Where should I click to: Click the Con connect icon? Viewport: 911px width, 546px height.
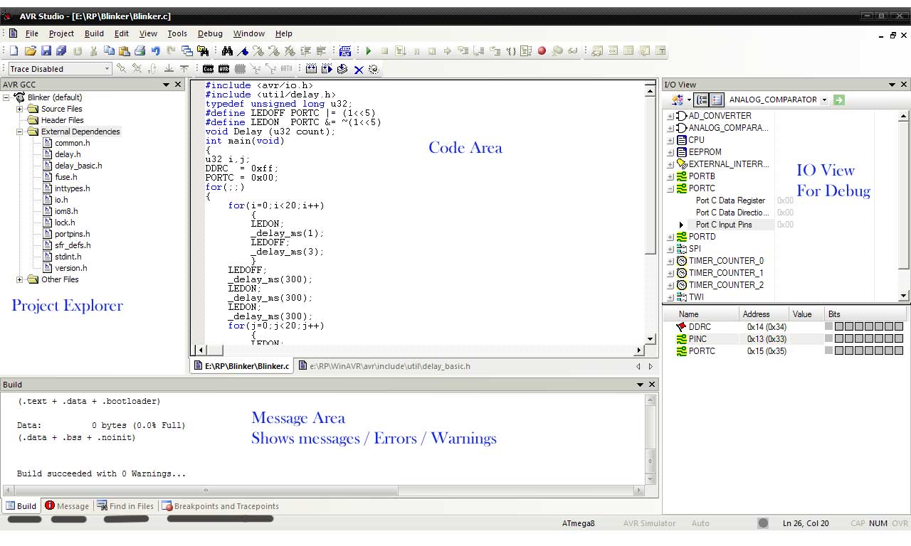point(208,69)
